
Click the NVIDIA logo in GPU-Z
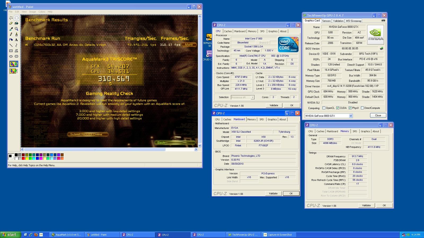pyautogui.click(x=376, y=35)
